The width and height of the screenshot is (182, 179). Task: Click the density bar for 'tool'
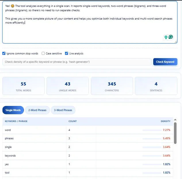point(152,173)
